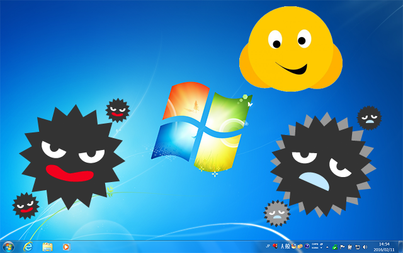Toggle the CAPS lock indicator
403x253 pixels.
tap(315, 244)
